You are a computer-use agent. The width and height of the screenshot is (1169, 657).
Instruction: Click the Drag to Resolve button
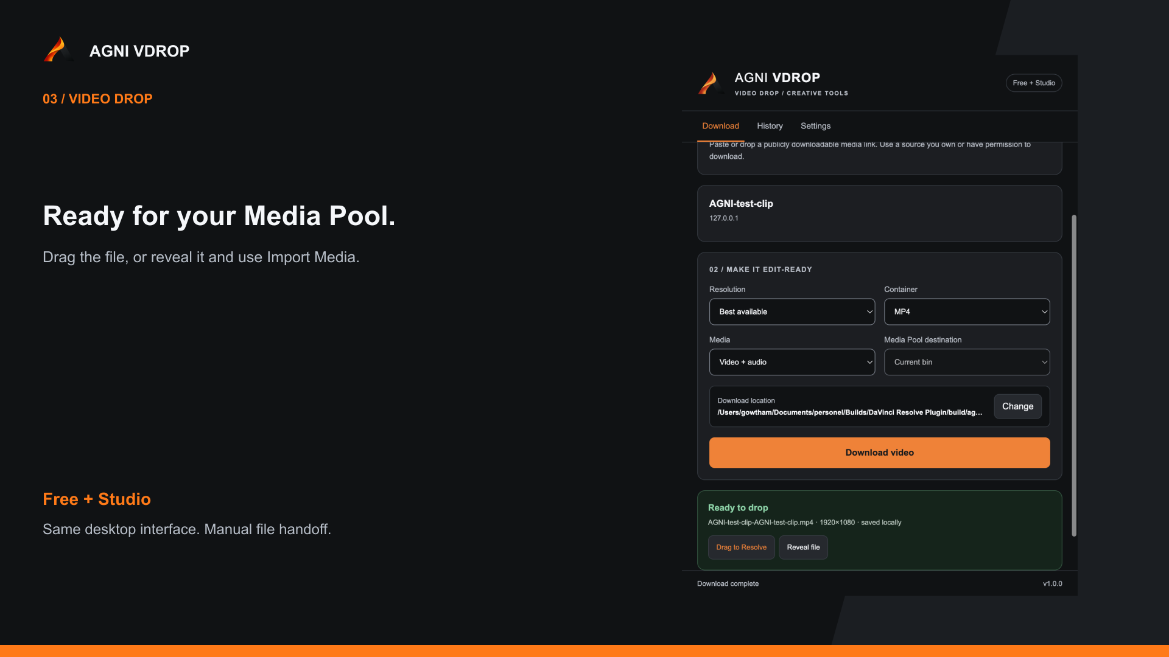pos(741,547)
